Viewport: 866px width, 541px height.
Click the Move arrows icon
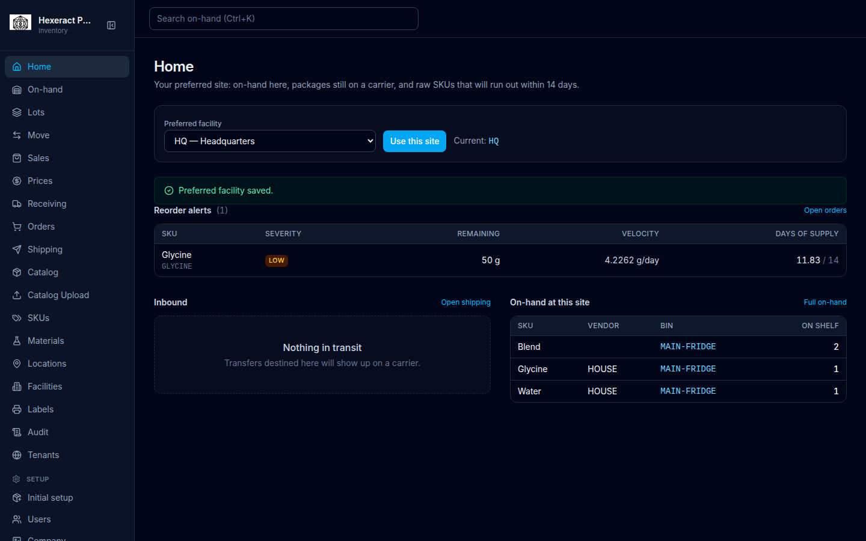tap(17, 135)
